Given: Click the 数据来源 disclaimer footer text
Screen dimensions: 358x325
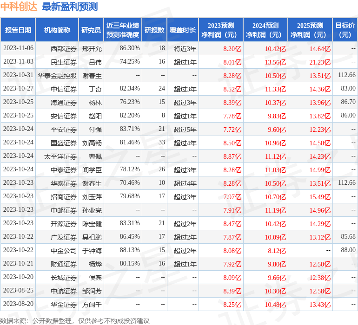Looking at the screenshot, I should click(74, 321).
